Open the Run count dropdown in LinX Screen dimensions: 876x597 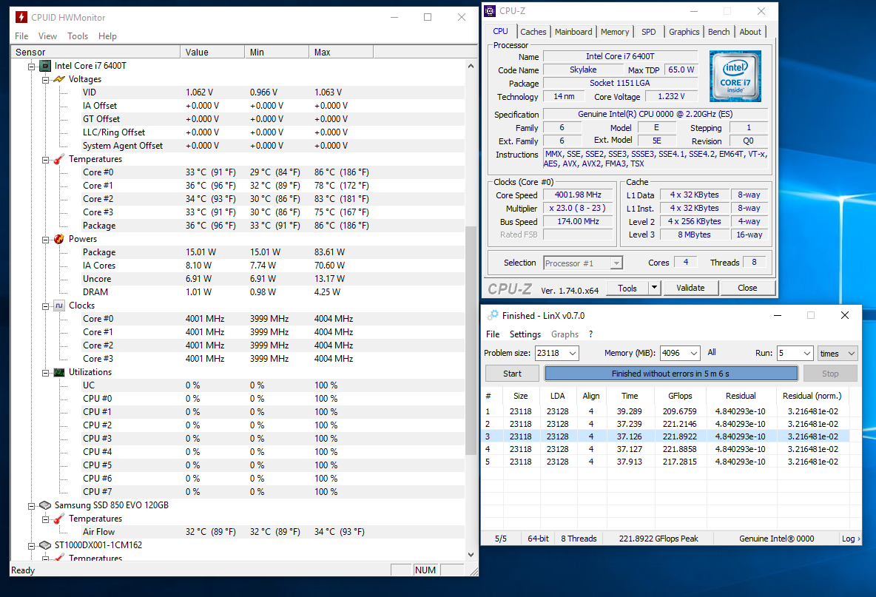click(807, 353)
